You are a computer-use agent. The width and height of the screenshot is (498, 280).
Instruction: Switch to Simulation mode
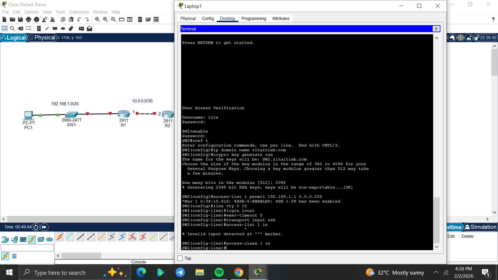[x=481, y=227]
